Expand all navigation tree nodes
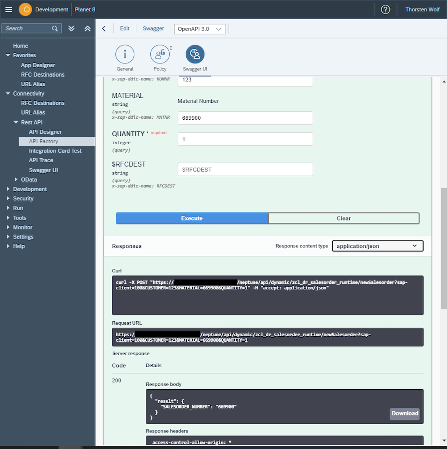 coord(71,28)
